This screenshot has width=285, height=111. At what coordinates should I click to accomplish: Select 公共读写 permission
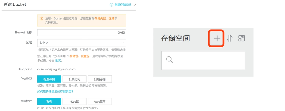coord(100,101)
